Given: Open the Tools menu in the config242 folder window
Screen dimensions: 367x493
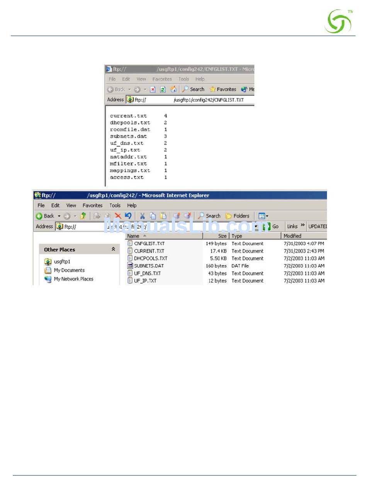Looking at the screenshot, I should point(115,205).
